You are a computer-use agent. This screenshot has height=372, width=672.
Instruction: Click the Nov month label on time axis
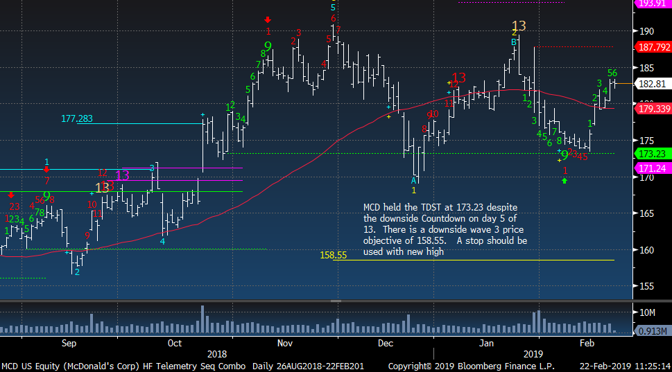coord(285,344)
